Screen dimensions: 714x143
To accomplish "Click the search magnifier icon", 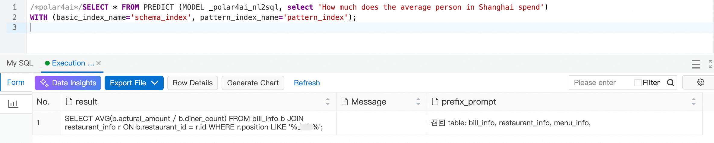I will (x=670, y=83).
